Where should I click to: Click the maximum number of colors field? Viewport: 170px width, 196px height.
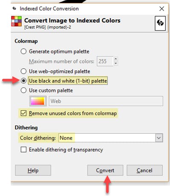[x=105, y=61]
